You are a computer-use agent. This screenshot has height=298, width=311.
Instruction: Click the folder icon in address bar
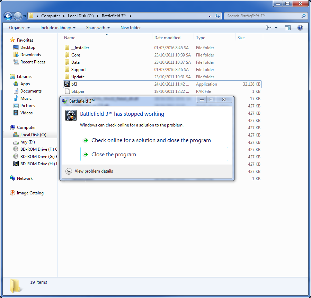point(31,16)
